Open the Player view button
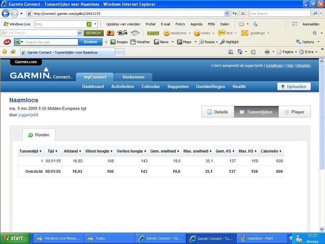The width and height of the screenshot is (325, 244). click(x=294, y=112)
